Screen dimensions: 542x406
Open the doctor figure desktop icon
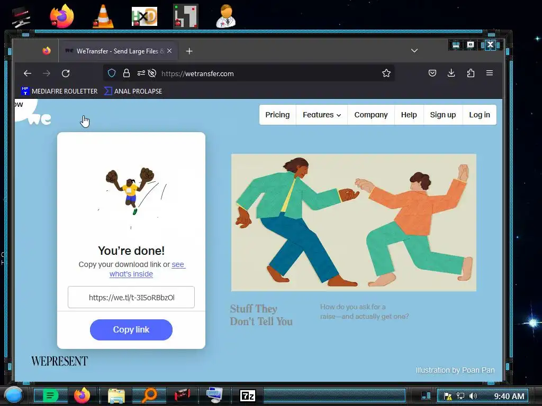226,16
